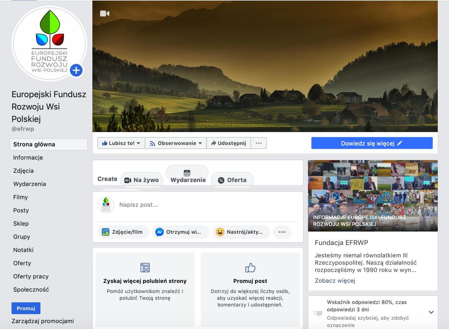Click the @efrwp page username
449x329 pixels.
pyautogui.click(x=23, y=129)
